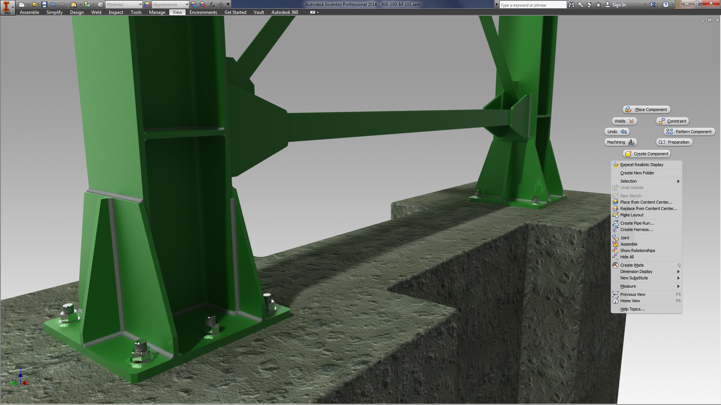Click the color wheel Appearance icon
The height and width of the screenshot is (405, 721).
pos(147,4)
